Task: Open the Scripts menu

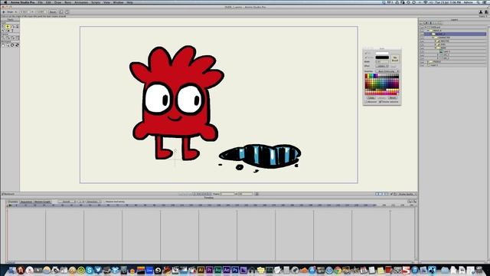Action: [96, 2]
